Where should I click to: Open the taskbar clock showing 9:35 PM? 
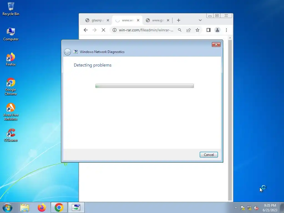tap(270, 208)
